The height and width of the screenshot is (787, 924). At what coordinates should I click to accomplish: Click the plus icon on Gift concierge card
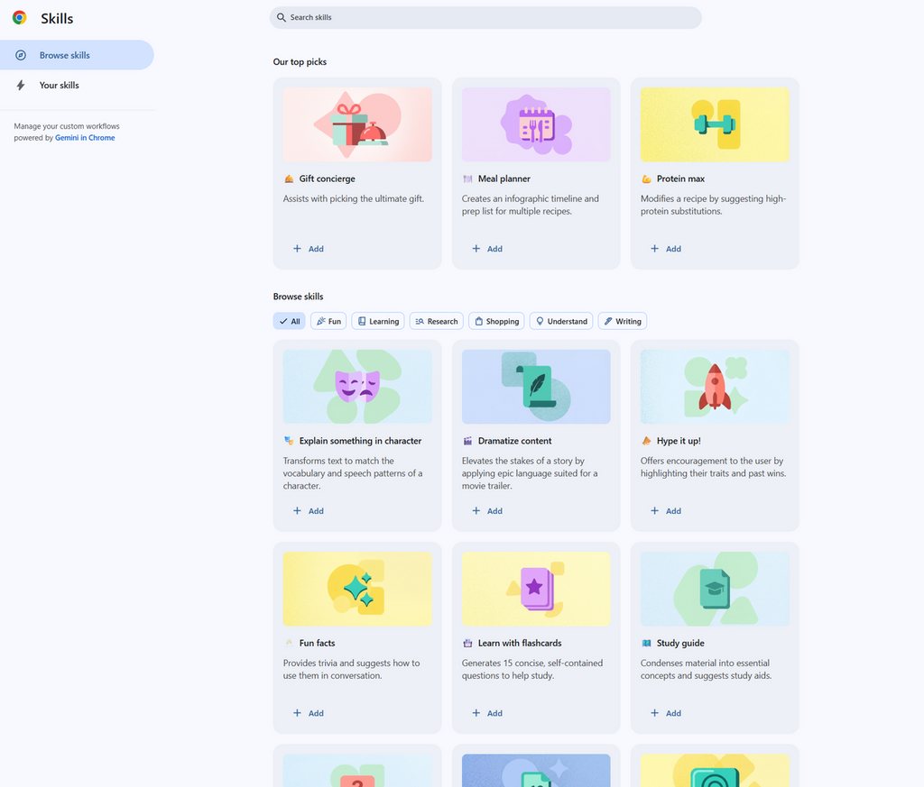(x=297, y=249)
